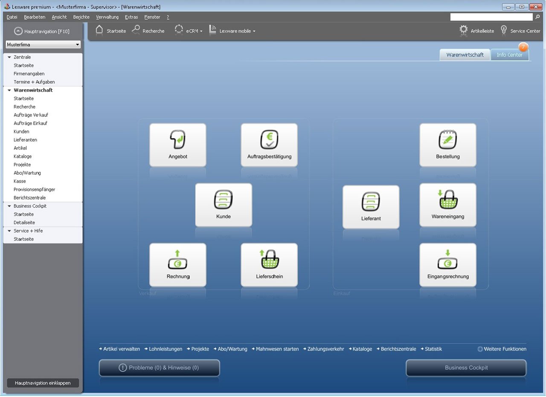The width and height of the screenshot is (546, 397).
Task: Open the Auftragsbestätigung tile
Action: pyautogui.click(x=269, y=145)
